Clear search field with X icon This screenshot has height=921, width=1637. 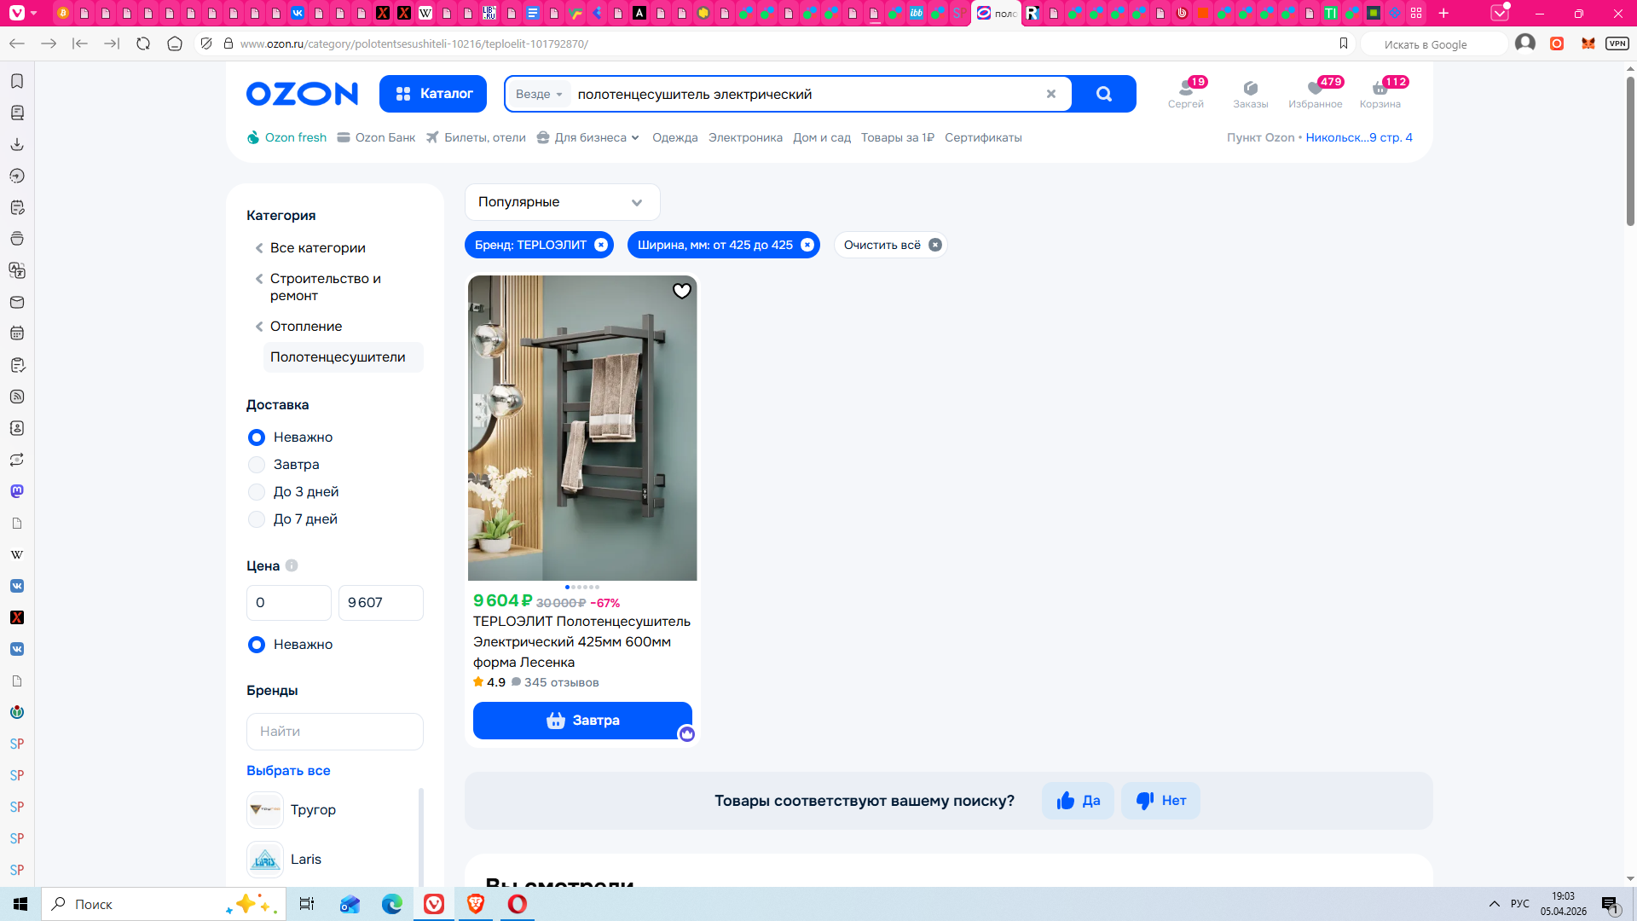[x=1050, y=94]
